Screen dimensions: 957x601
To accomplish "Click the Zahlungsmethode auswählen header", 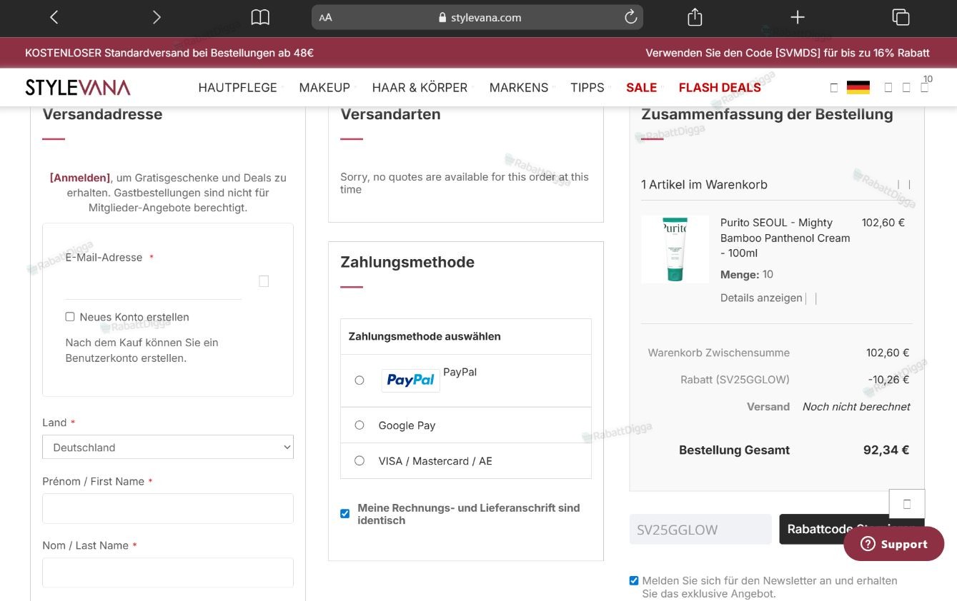I will 425,336.
